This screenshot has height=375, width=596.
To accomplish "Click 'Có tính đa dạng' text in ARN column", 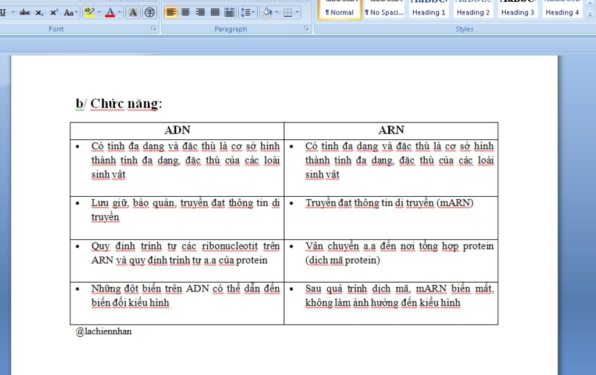I will point(399,160).
